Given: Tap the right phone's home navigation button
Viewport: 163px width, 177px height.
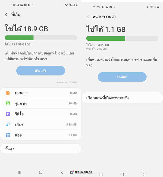Looking at the screenshot, I should click(122, 174).
